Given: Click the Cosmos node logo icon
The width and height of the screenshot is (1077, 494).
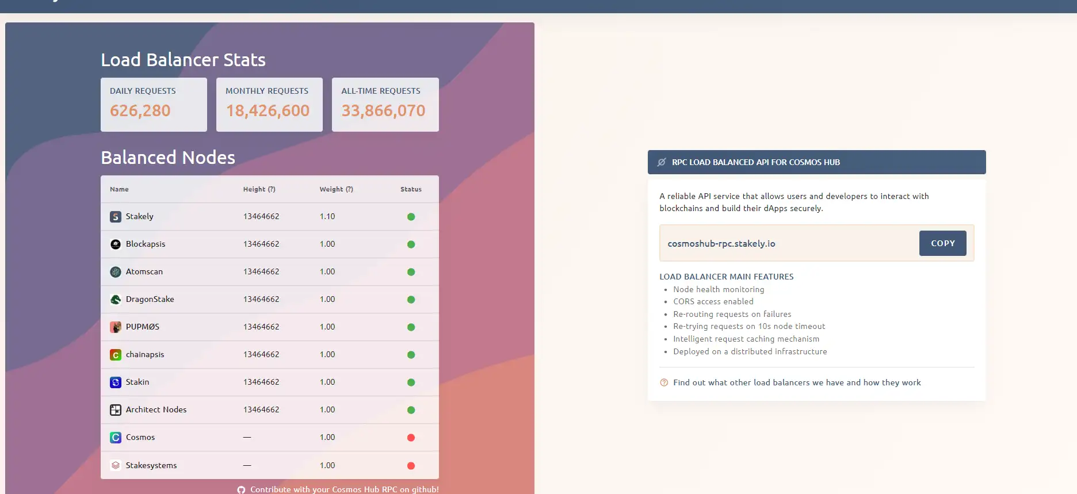Looking at the screenshot, I should [116, 438].
